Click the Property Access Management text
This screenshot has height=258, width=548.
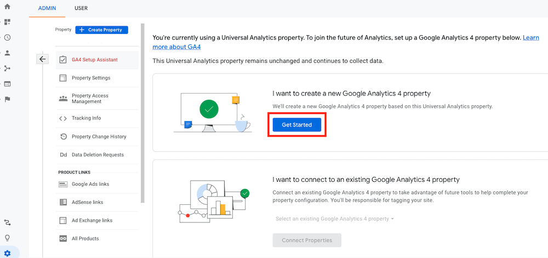(90, 99)
